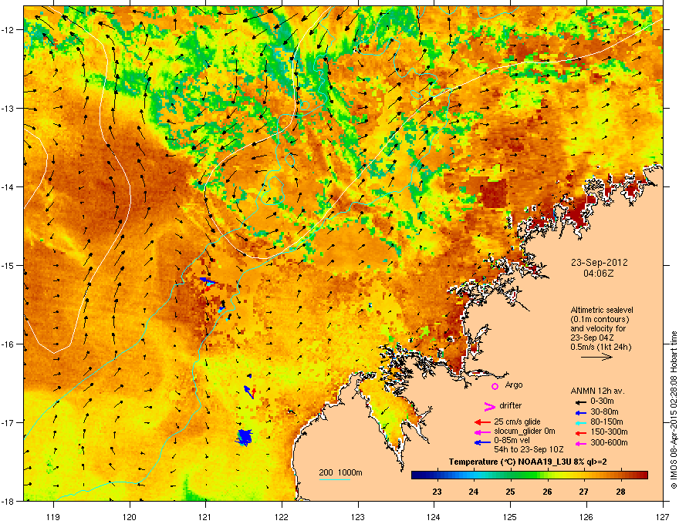This screenshot has width=679, height=524.
Task: Click the longitude axis label 121
Action: coord(205,516)
